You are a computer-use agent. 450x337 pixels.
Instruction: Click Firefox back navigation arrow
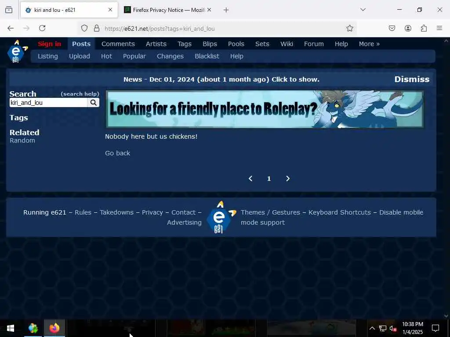click(11, 28)
